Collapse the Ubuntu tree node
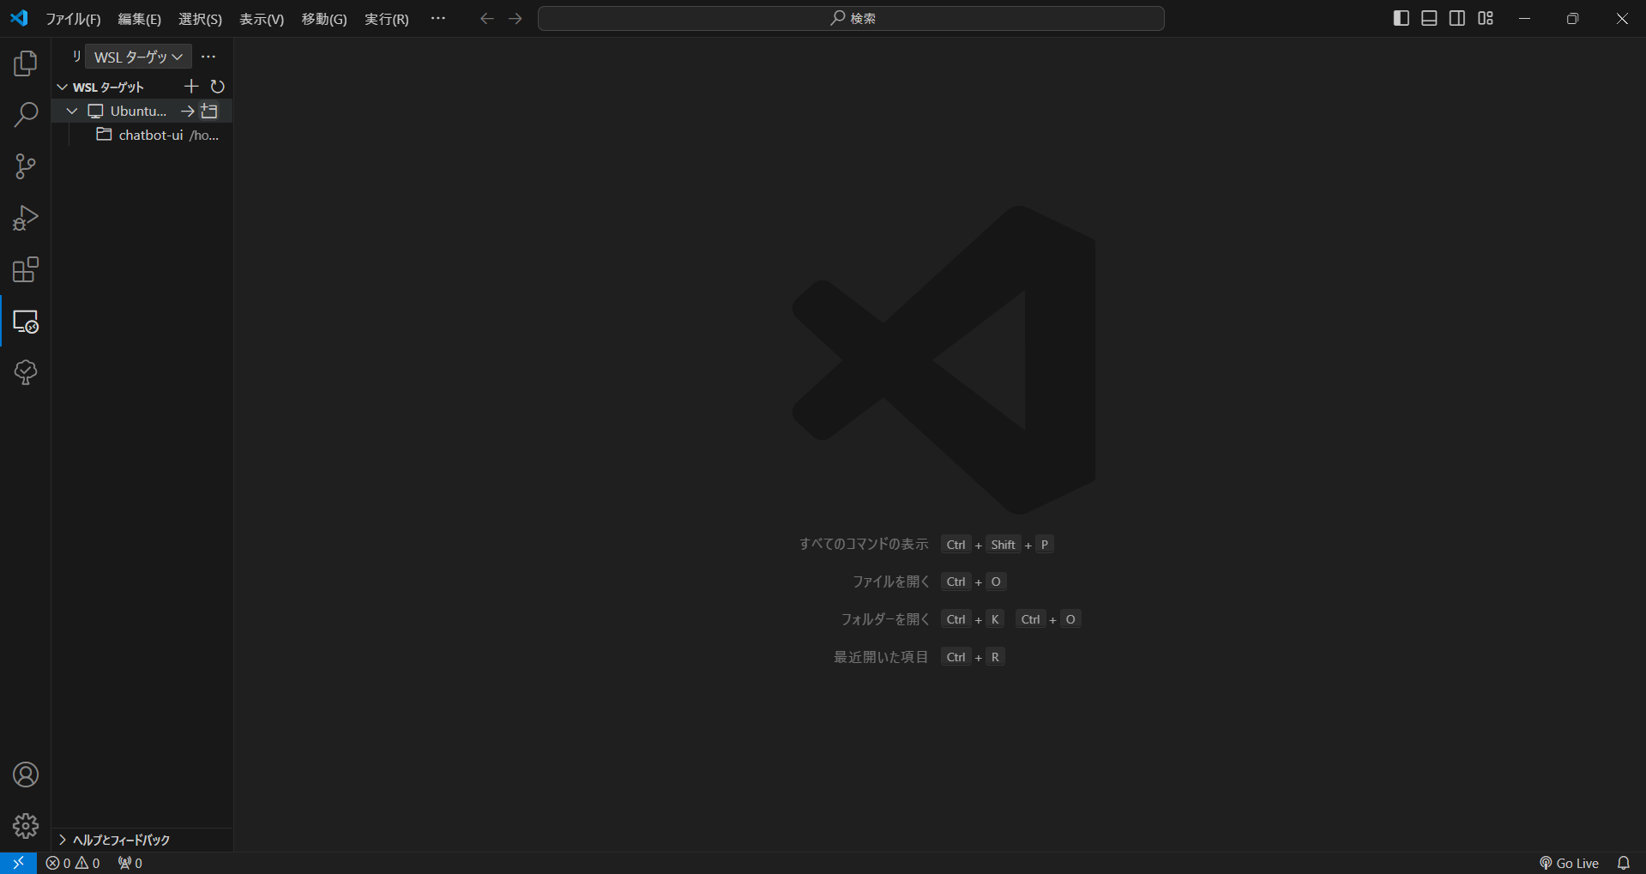1646x874 pixels. (x=72, y=111)
